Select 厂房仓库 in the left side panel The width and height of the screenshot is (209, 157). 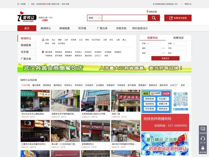tap(27, 59)
